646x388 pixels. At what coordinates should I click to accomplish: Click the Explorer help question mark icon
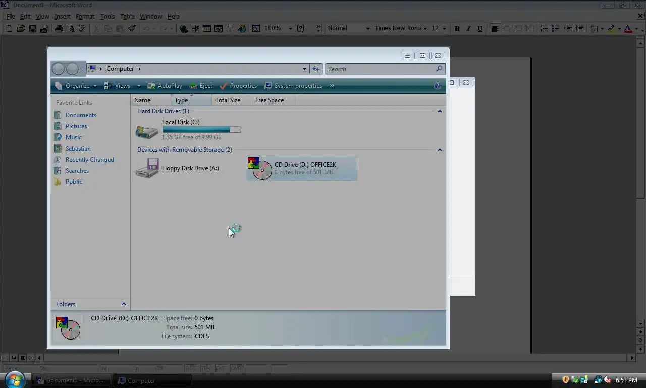click(438, 86)
